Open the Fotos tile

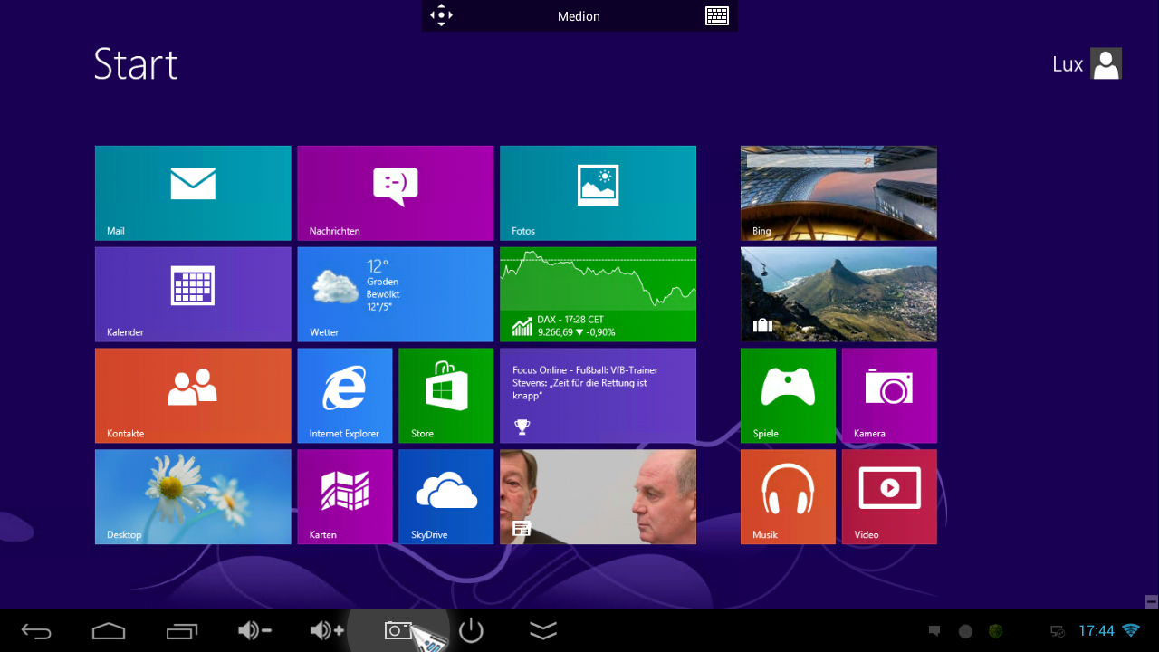[x=598, y=193]
